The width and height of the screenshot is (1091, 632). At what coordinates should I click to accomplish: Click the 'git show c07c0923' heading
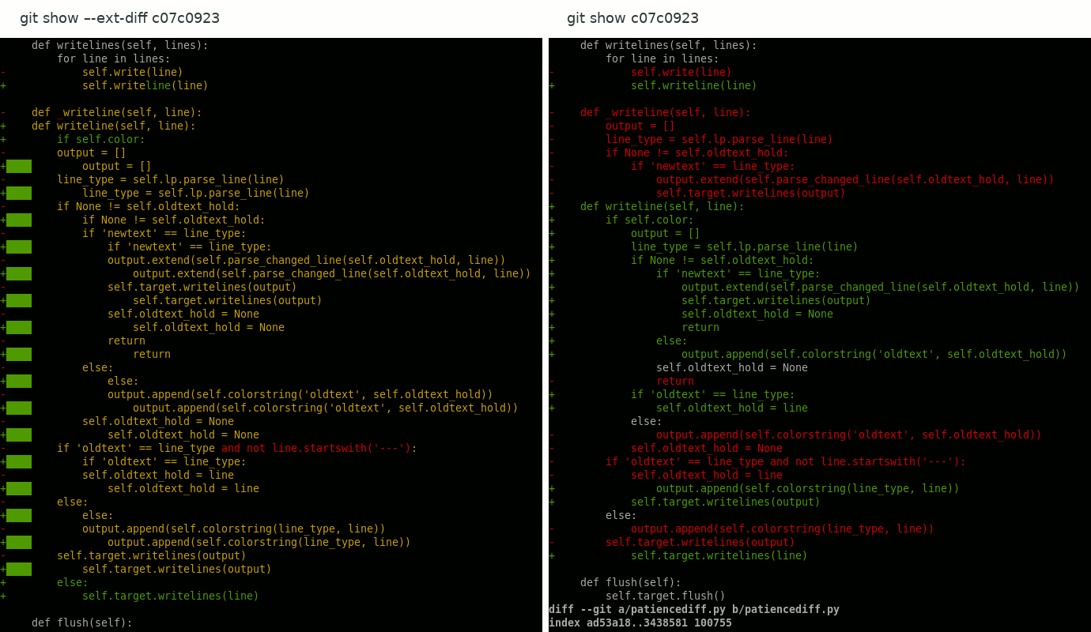[x=632, y=18]
